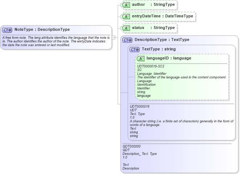Click 'The identifier of the language used' text
240x174 pixels.
pyautogui.click(x=182, y=77)
